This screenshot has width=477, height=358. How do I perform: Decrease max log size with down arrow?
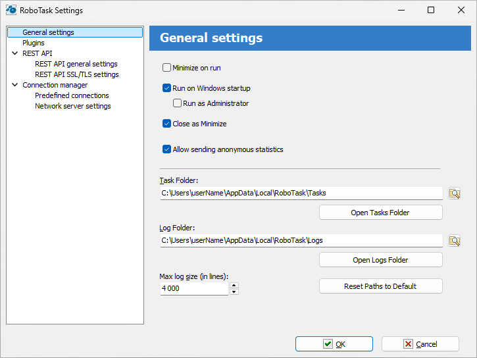pos(234,292)
